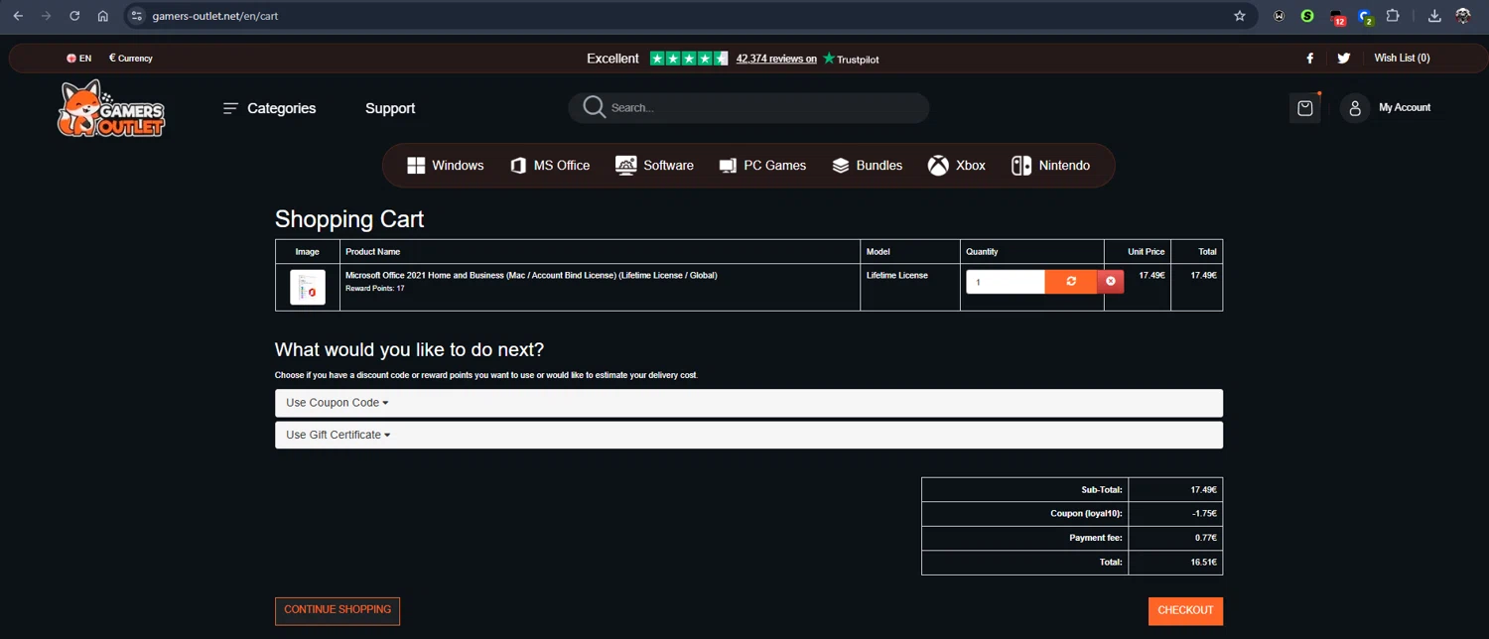Click the 'Coupon (loyal10):' label

(x=1086, y=514)
